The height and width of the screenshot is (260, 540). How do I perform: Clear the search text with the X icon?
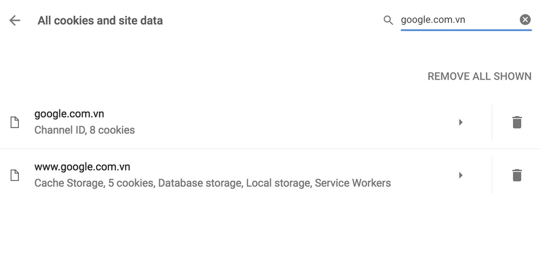[525, 20]
